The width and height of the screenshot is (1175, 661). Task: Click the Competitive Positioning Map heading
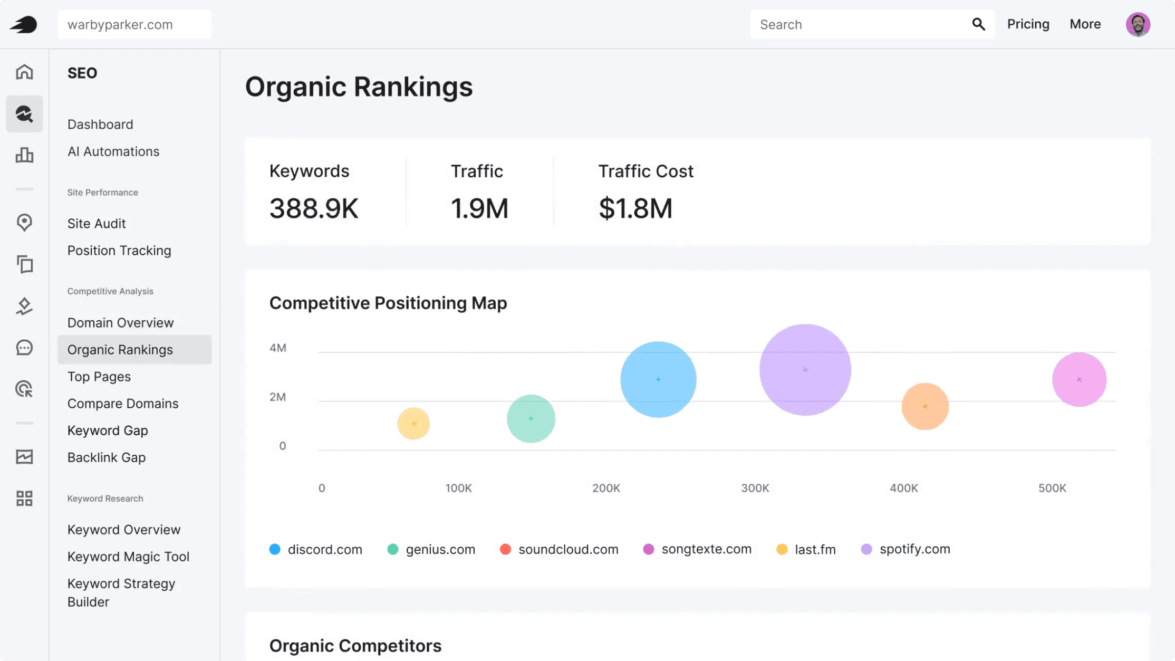pos(388,303)
